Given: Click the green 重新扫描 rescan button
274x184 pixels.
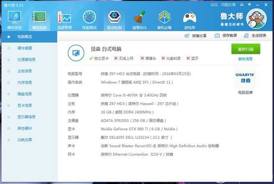Looking at the screenshot, I should tap(246, 49).
